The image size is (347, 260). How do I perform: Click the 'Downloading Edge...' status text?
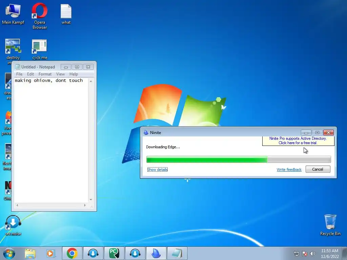pos(163,147)
